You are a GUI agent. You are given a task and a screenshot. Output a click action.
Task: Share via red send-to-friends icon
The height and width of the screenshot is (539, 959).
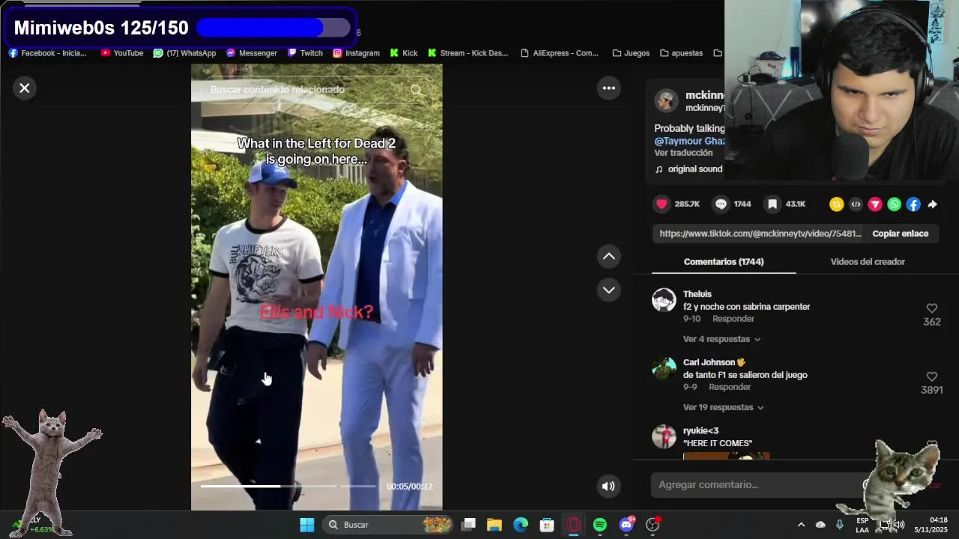(875, 204)
